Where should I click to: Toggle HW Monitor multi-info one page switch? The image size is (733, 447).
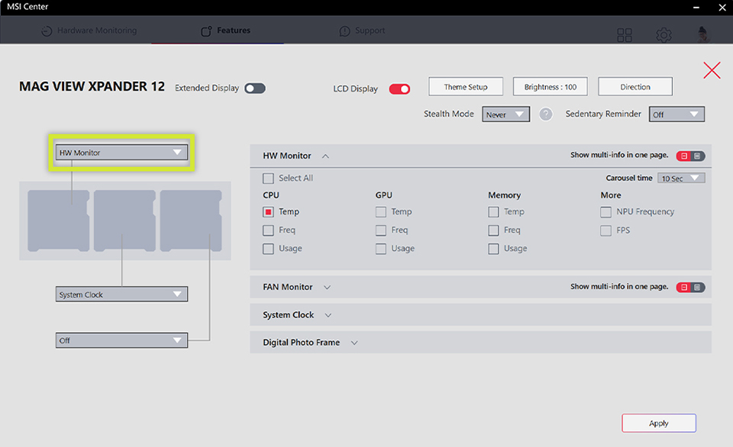point(690,156)
